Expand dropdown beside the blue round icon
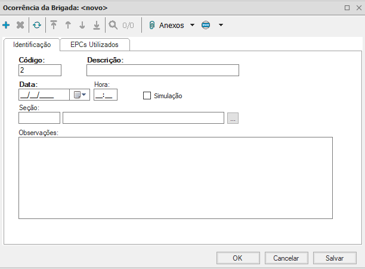 221,26
